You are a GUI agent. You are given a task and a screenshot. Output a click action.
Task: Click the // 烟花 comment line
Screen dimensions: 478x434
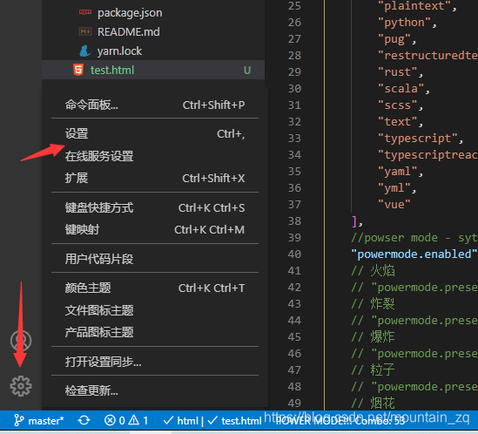coord(374,403)
